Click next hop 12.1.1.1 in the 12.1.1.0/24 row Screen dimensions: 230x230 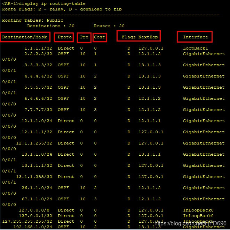tap(150, 121)
